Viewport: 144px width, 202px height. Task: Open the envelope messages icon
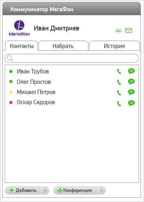[128, 30]
